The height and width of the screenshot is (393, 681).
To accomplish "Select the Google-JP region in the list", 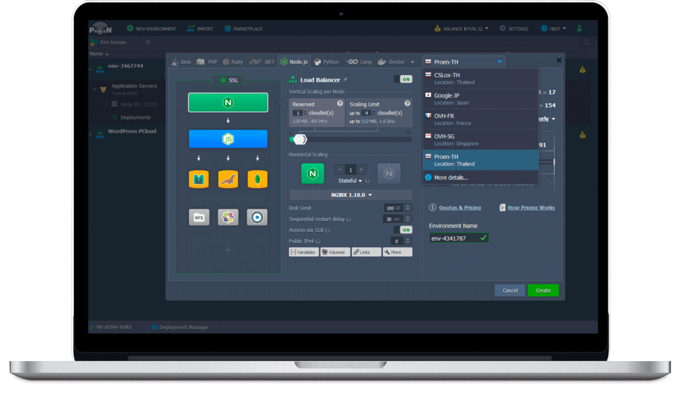I will coord(480,99).
